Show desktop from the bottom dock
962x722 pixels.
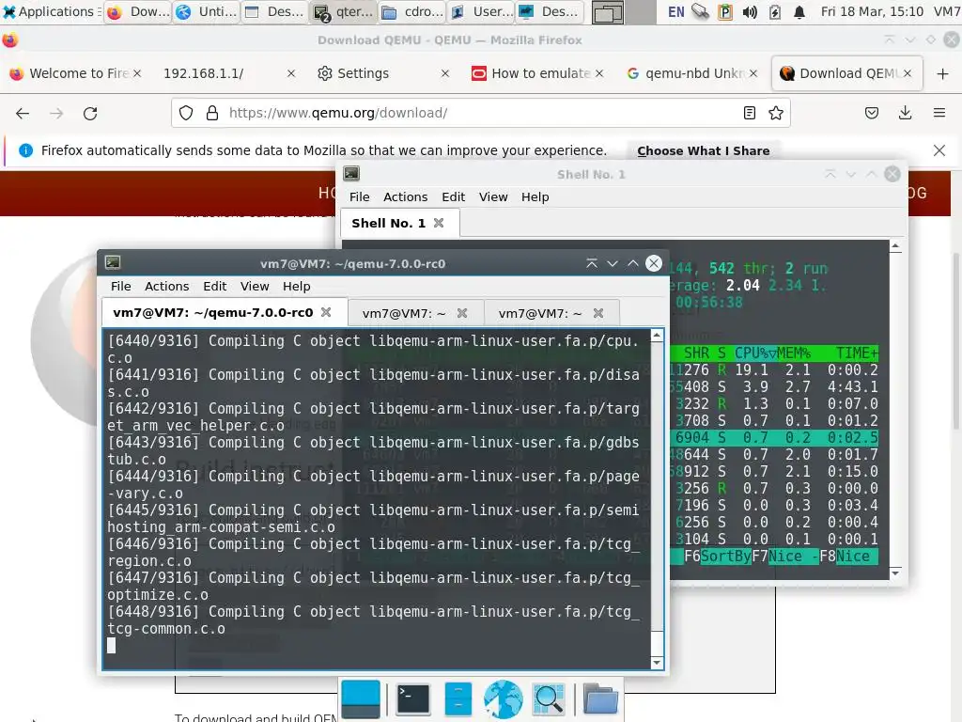[361, 699]
